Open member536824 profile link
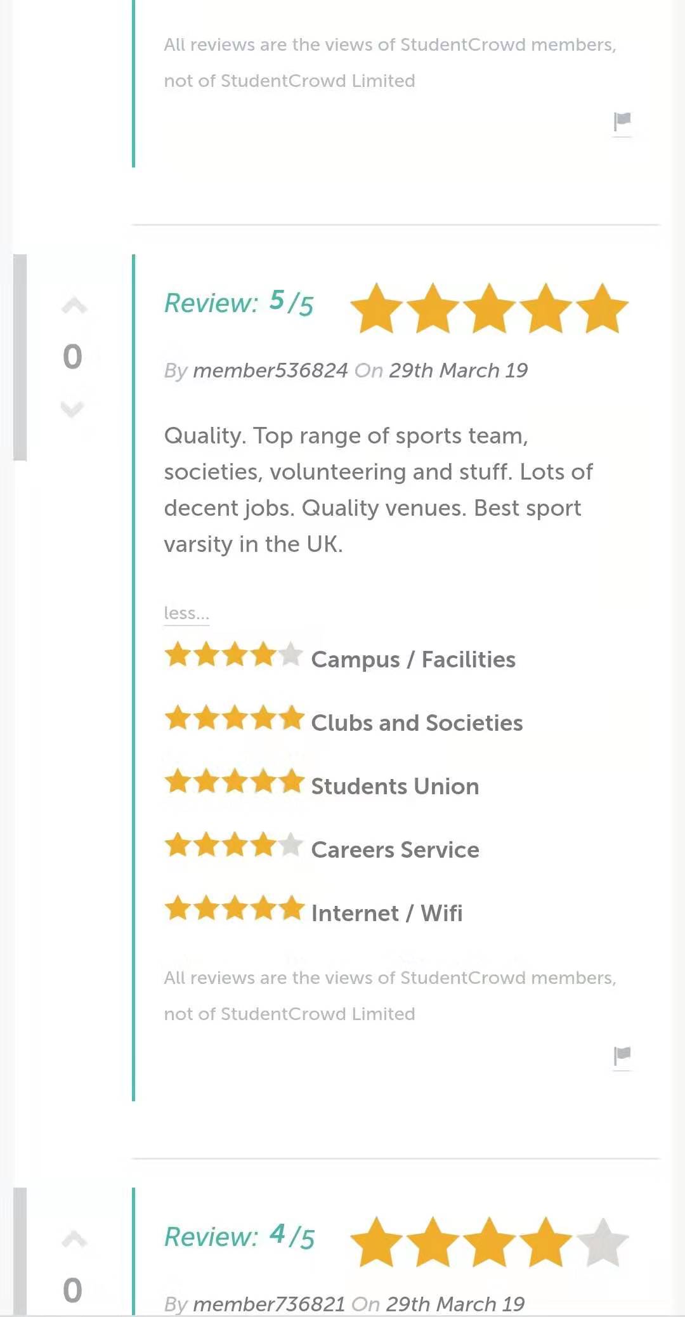The height and width of the screenshot is (1317, 685). pos(270,370)
